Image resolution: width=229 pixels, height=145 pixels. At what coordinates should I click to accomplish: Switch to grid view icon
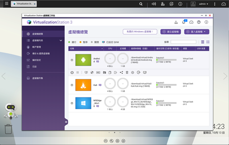208,42
